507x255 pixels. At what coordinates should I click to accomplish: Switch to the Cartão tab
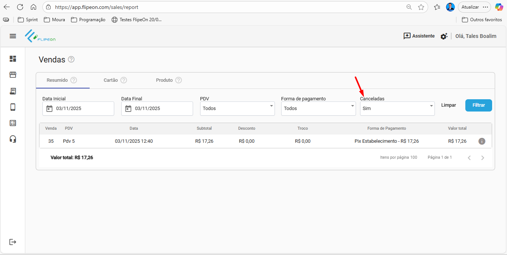[111, 80]
